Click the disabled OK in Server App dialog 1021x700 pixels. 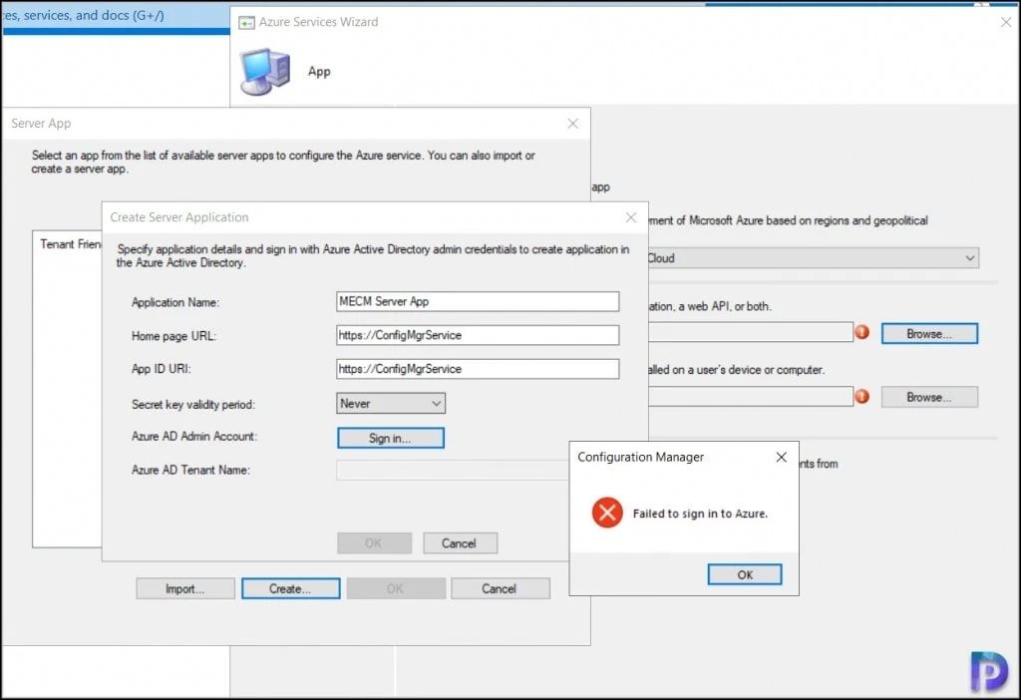(396, 588)
